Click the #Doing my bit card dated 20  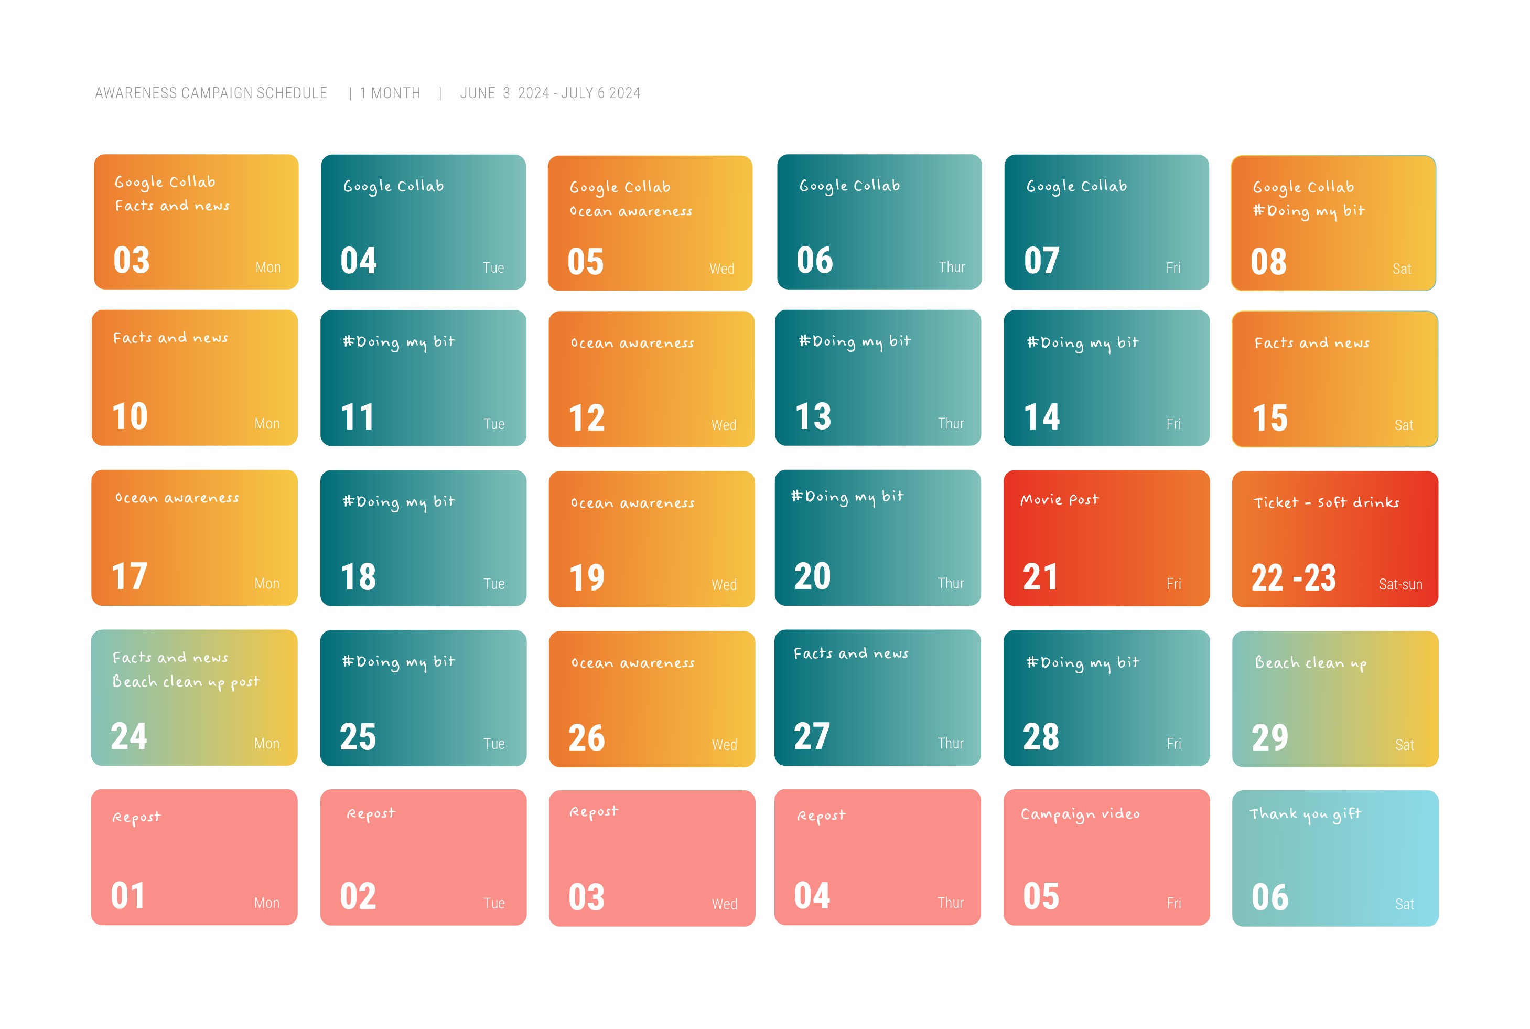(x=877, y=538)
